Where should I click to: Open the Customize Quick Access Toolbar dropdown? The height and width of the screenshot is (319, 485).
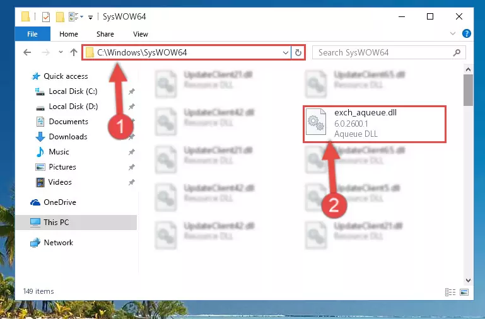coord(90,17)
